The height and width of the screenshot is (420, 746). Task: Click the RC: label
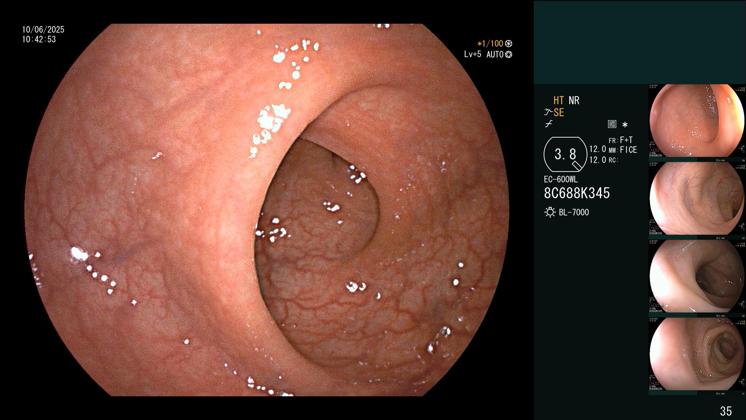click(613, 160)
